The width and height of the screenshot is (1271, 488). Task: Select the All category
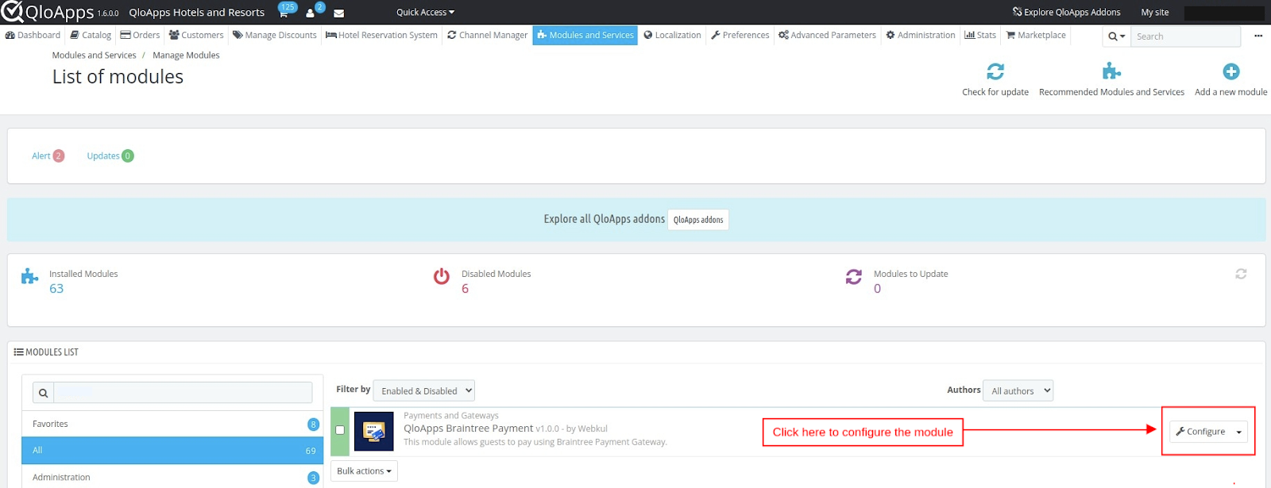(x=172, y=450)
